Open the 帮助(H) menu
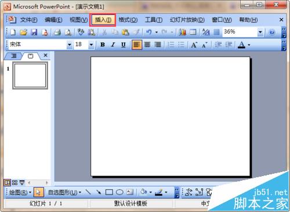Screen dimensions: 290x212 tap(248, 20)
